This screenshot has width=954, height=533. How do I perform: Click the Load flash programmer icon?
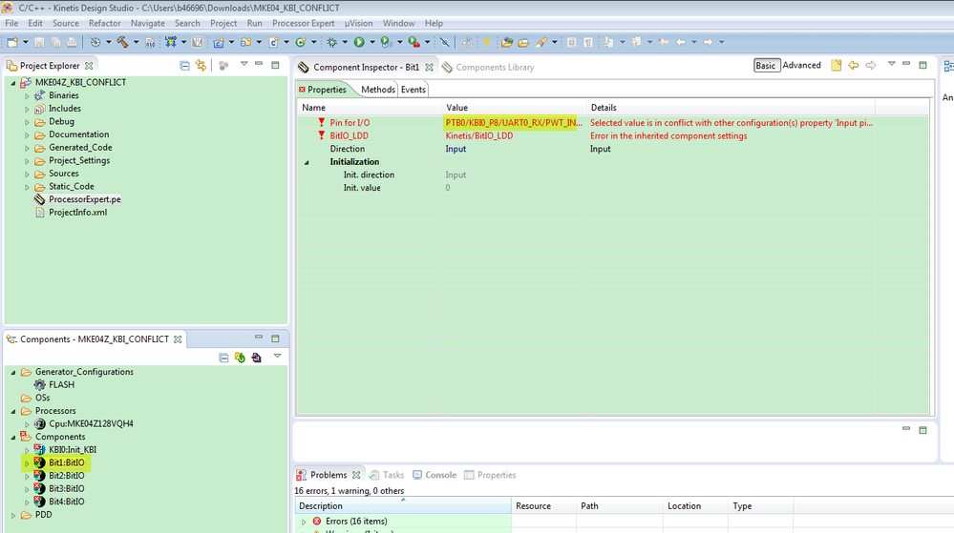click(171, 42)
